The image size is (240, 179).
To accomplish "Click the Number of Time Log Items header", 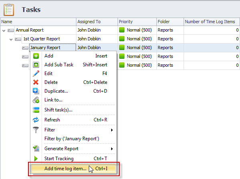I will (x=211, y=21).
